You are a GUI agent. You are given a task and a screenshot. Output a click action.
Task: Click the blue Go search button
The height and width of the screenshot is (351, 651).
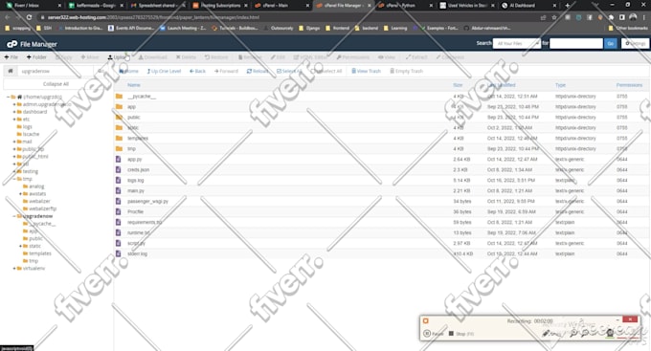click(x=611, y=43)
